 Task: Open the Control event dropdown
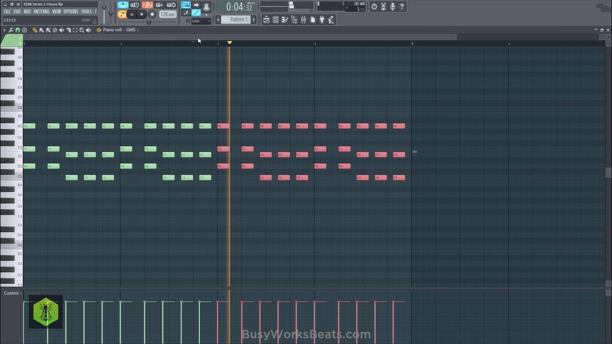[12, 293]
